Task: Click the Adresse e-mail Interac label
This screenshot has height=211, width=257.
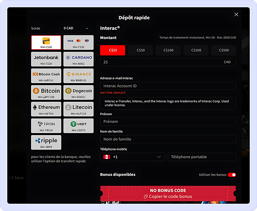Action: [x=116, y=78]
